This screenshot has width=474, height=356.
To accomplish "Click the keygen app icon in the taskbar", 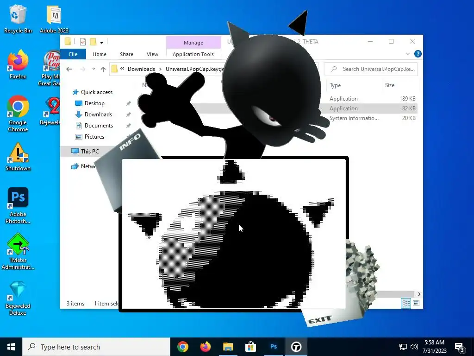I will tap(296, 347).
